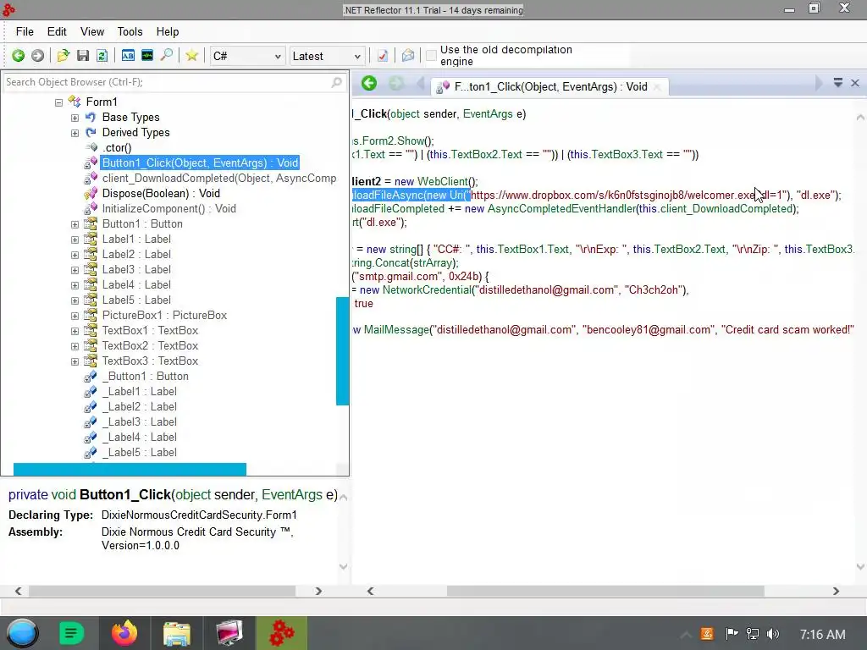Click the tray show hidden icons chevron

[686, 635]
